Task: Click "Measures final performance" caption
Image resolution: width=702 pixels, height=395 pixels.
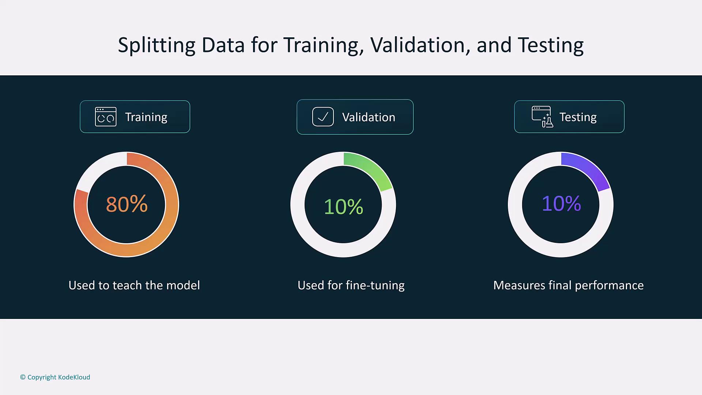Action: [x=568, y=285]
